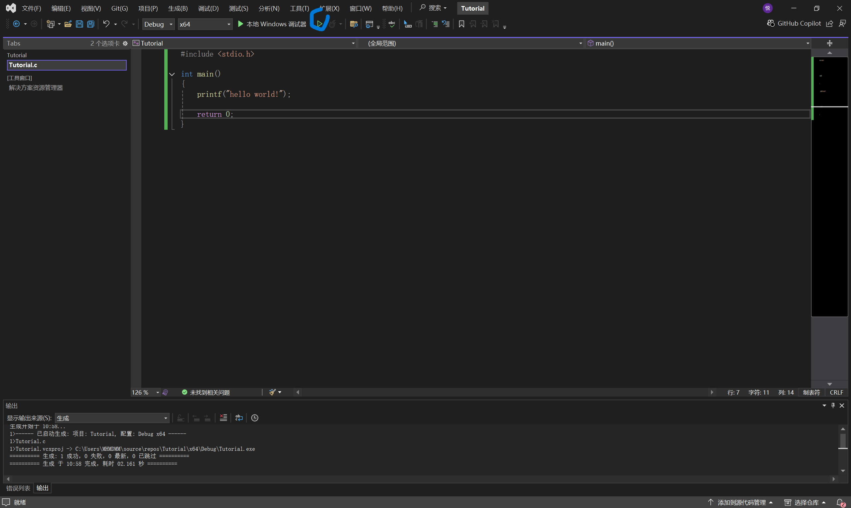Clear all output with the red X icon

(x=223, y=418)
